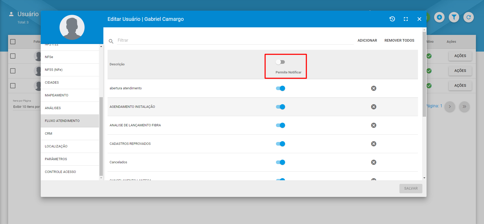Viewport: 484px width, 224px height.
Task: Click the ADICIONAR button
Action: point(367,40)
